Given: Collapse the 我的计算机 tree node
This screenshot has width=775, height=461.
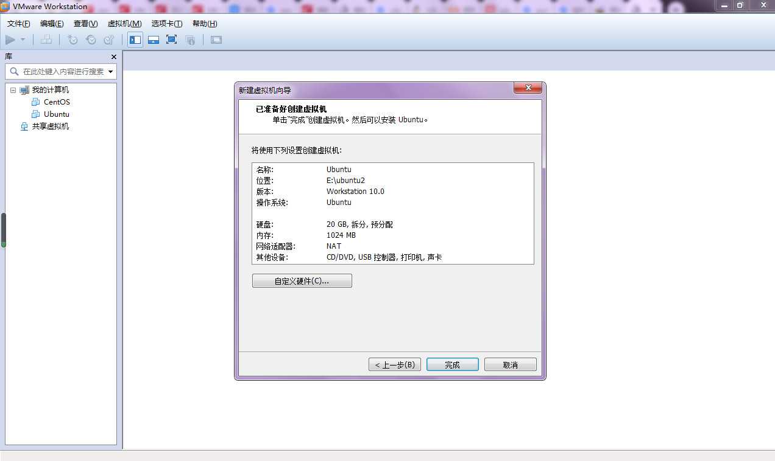Looking at the screenshot, I should [13, 90].
